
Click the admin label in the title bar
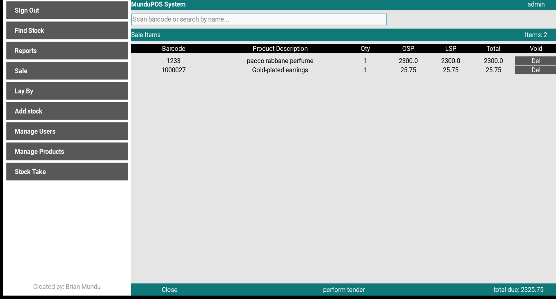[x=536, y=4]
